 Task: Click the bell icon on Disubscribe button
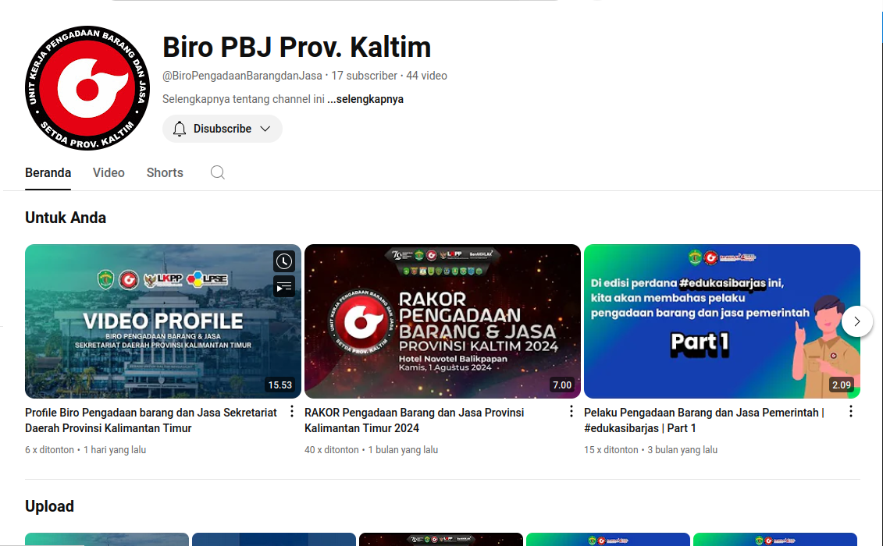(180, 128)
